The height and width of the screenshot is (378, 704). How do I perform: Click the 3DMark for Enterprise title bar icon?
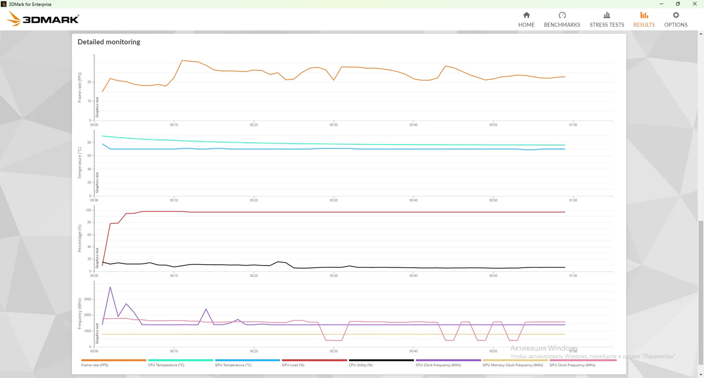click(x=4, y=4)
